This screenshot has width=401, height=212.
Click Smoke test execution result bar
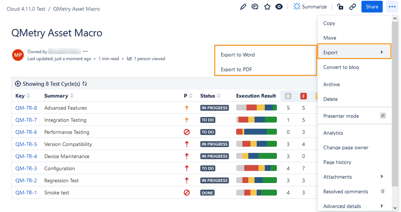[x=256, y=192]
